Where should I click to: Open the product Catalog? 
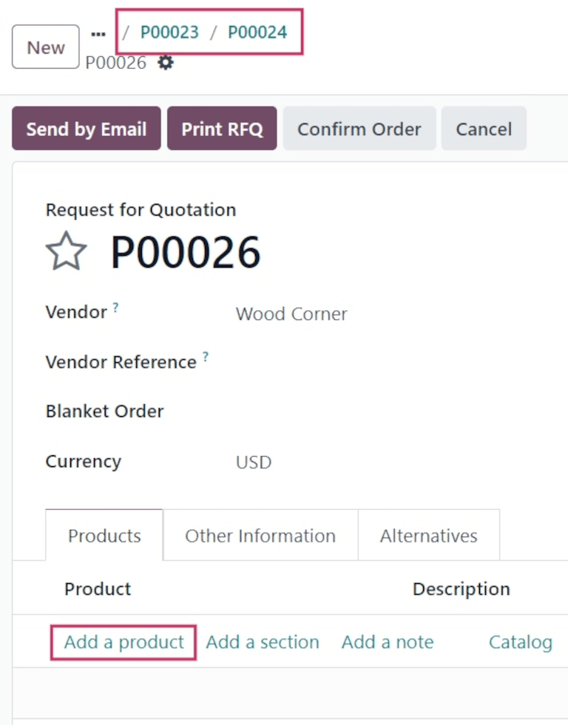pos(520,642)
